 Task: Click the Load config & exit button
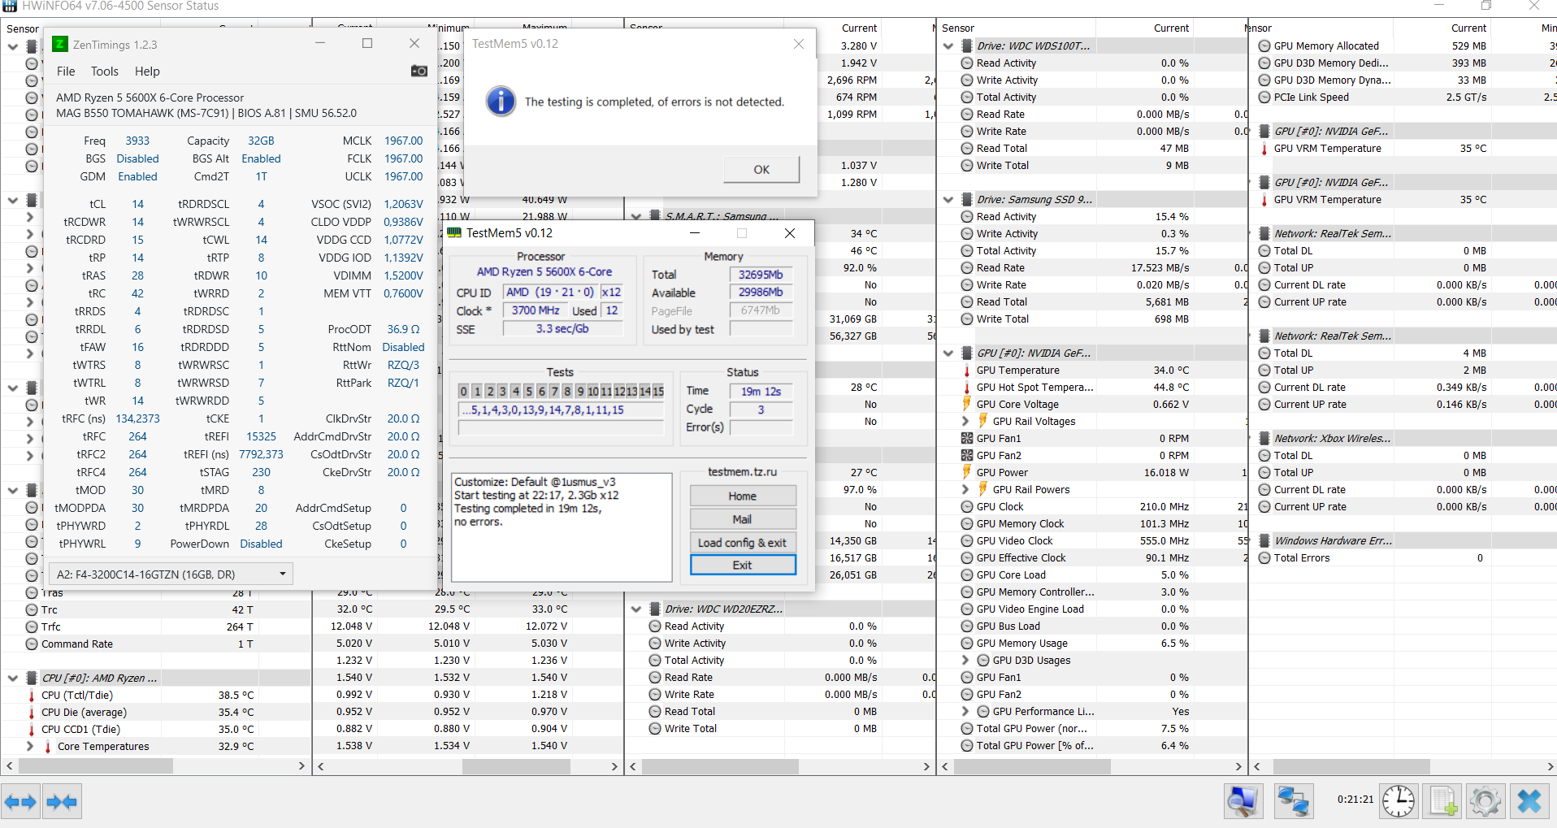(742, 543)
